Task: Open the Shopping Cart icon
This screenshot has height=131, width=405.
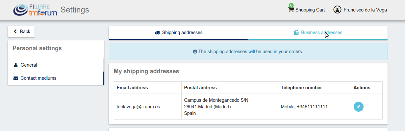Action: click(291, 10)
